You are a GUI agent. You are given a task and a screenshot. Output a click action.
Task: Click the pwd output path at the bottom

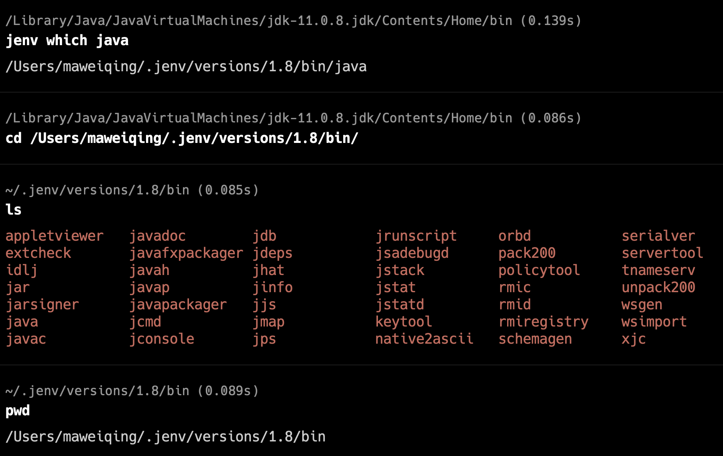click(165, 437)
